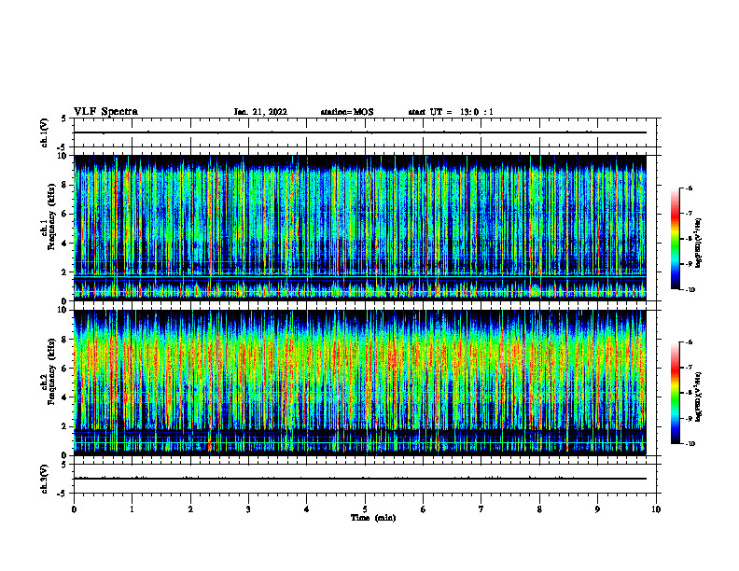This screenshot has width=739, height=571.
Task: Click the "4" kHz tick on ch.1 axis
Action: [x=65, y=244]
